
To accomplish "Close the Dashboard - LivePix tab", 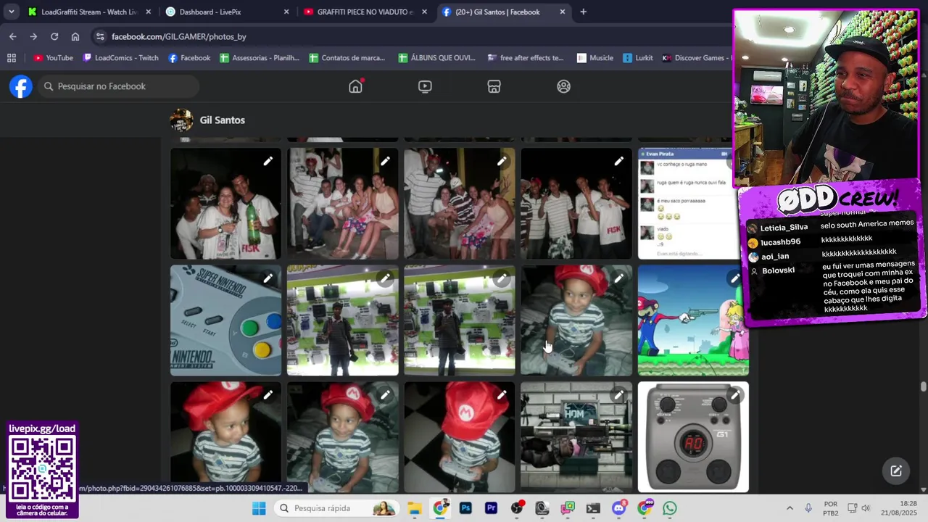I will point(286,12).
